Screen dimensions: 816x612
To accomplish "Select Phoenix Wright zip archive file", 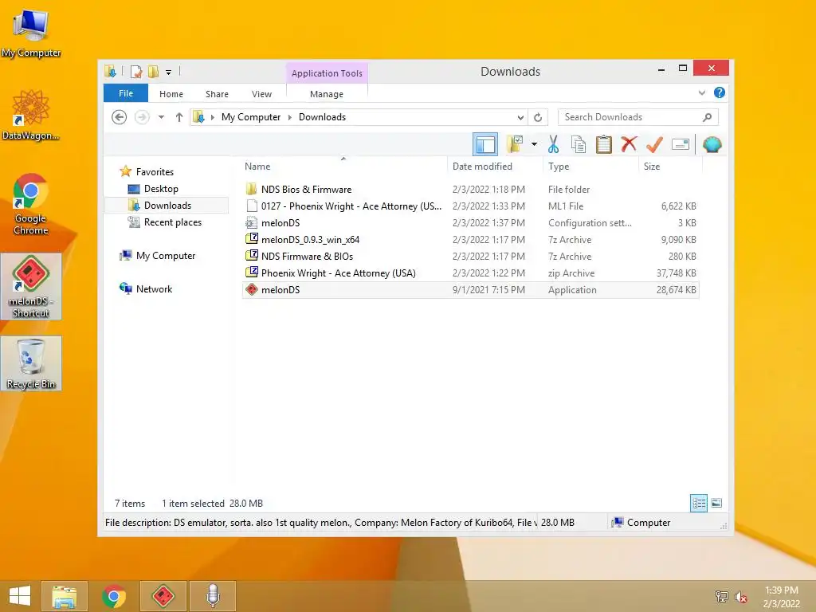I will (470, 273).
